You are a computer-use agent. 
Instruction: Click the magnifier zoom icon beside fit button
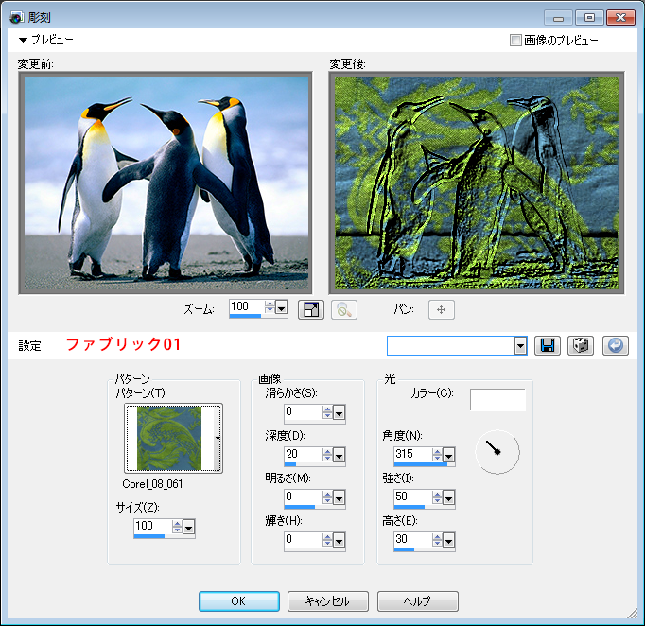point(343,309)
